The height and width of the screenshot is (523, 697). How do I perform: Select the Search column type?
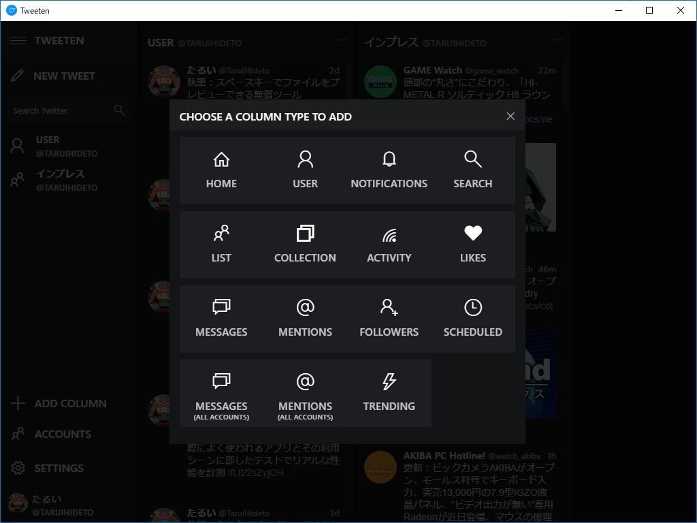pyautogui.click(x=472, y=171)
